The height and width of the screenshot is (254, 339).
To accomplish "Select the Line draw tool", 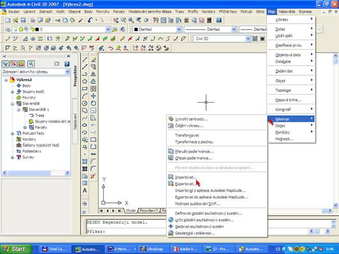I will click(85, 59).
